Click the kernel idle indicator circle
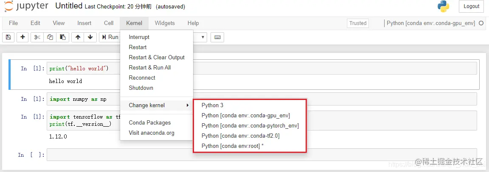489x172 pixels. pos(481,23)
